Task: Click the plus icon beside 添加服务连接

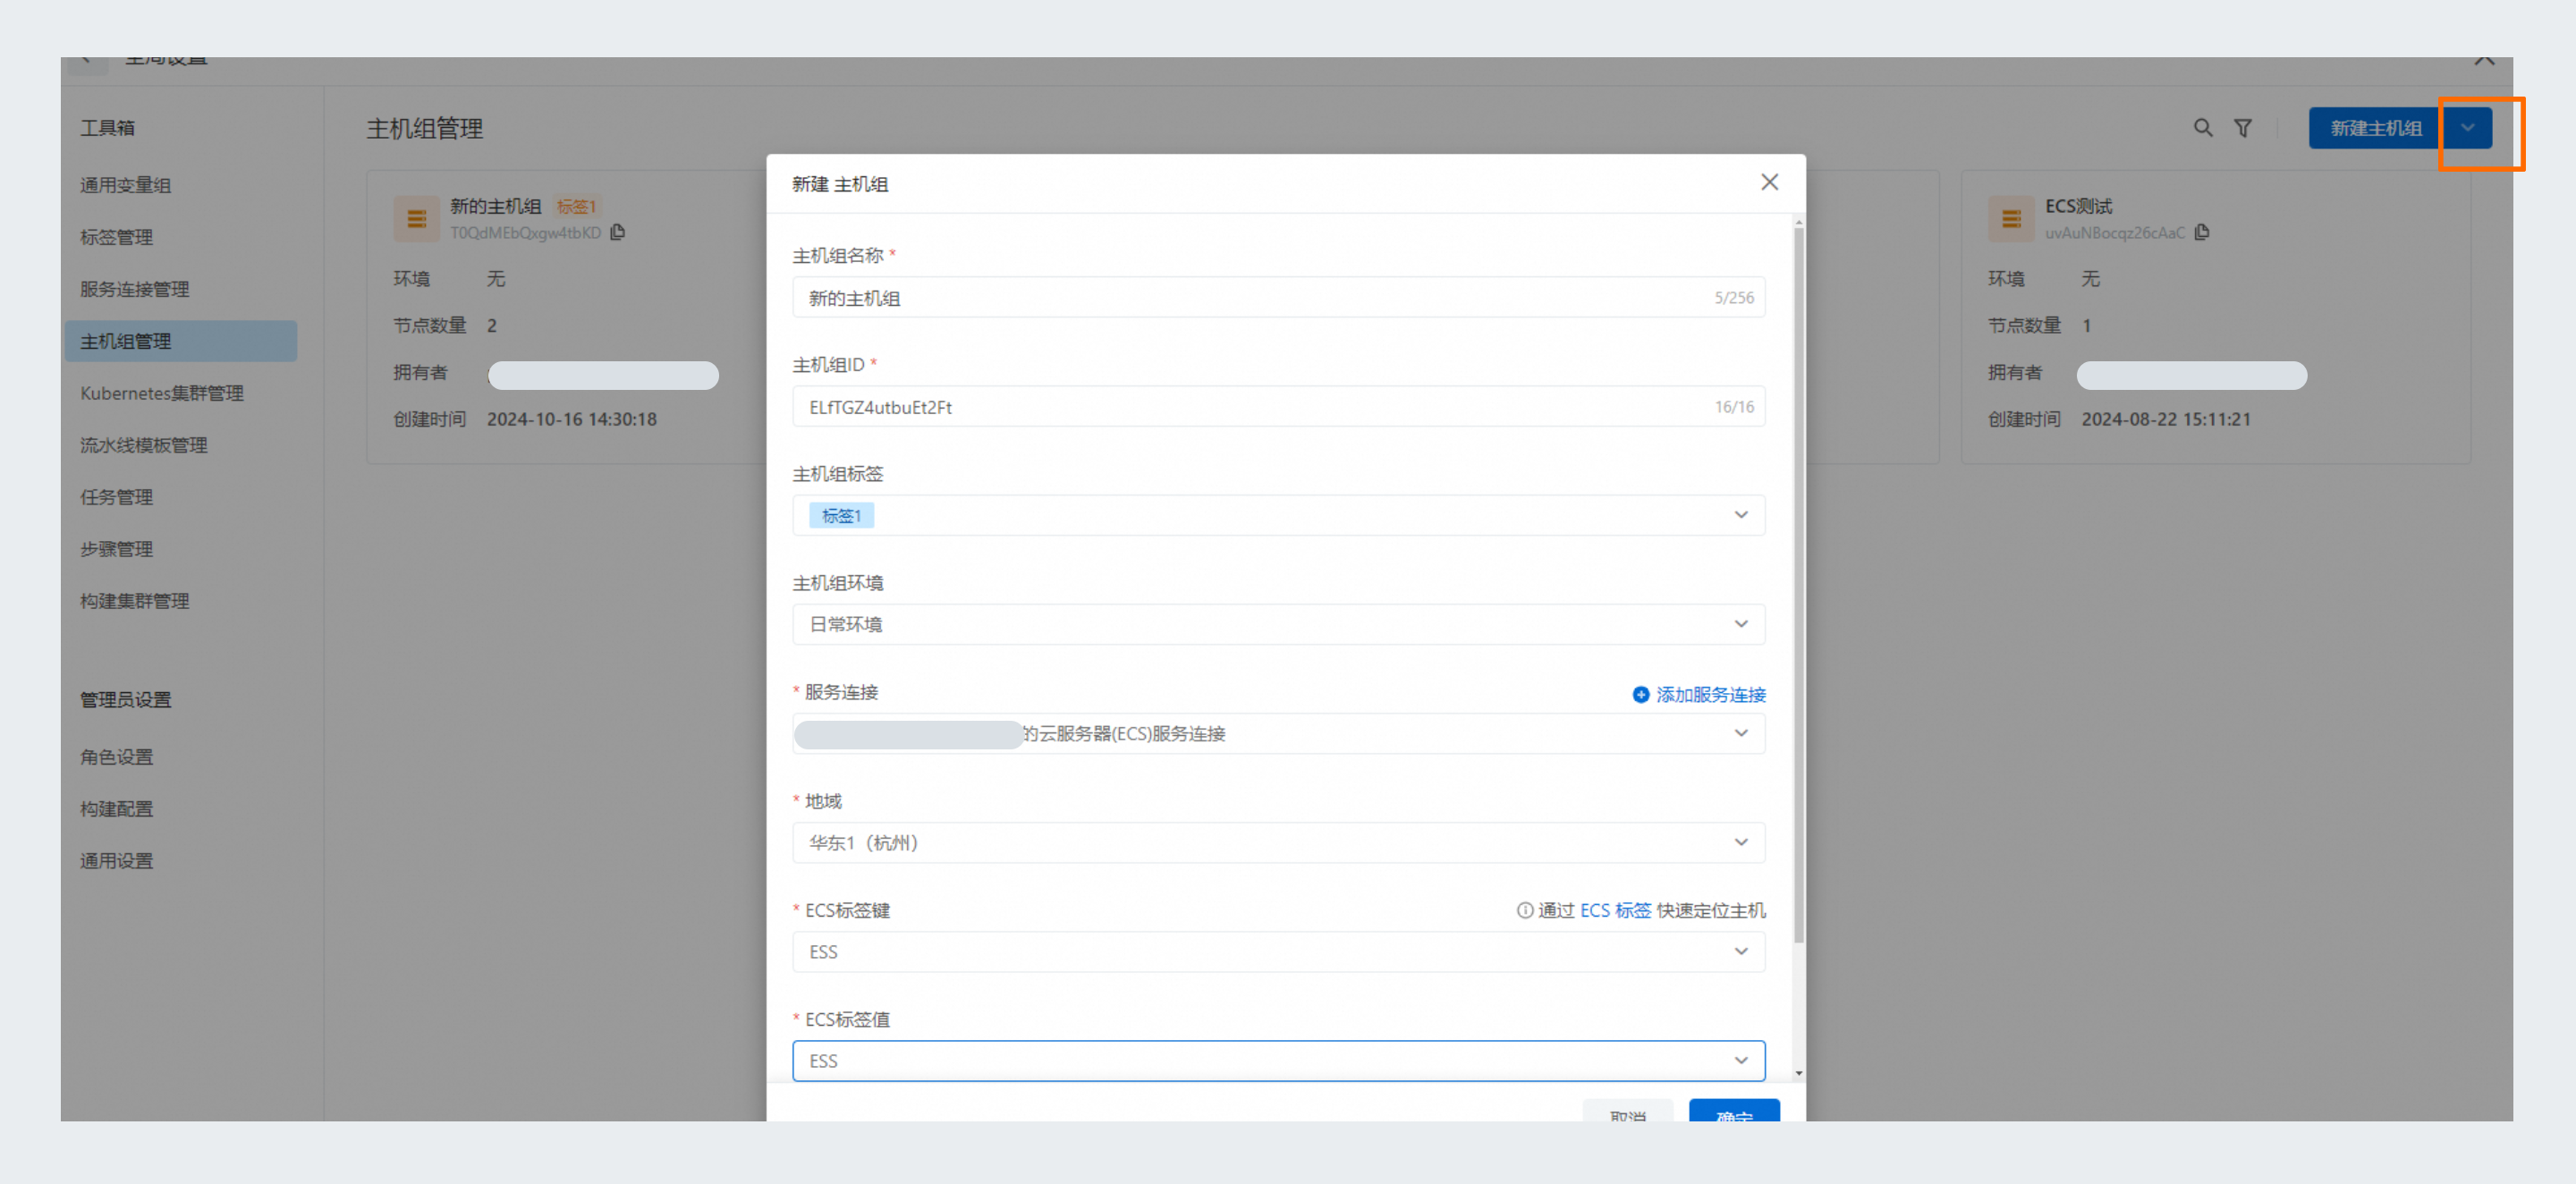Action: pos(1640,694)
